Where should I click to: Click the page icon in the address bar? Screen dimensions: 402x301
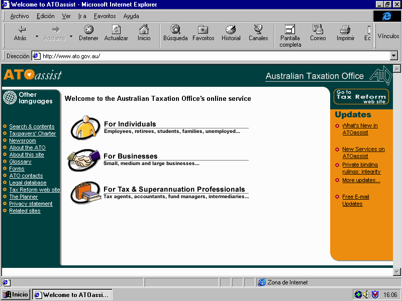[37, 56]
